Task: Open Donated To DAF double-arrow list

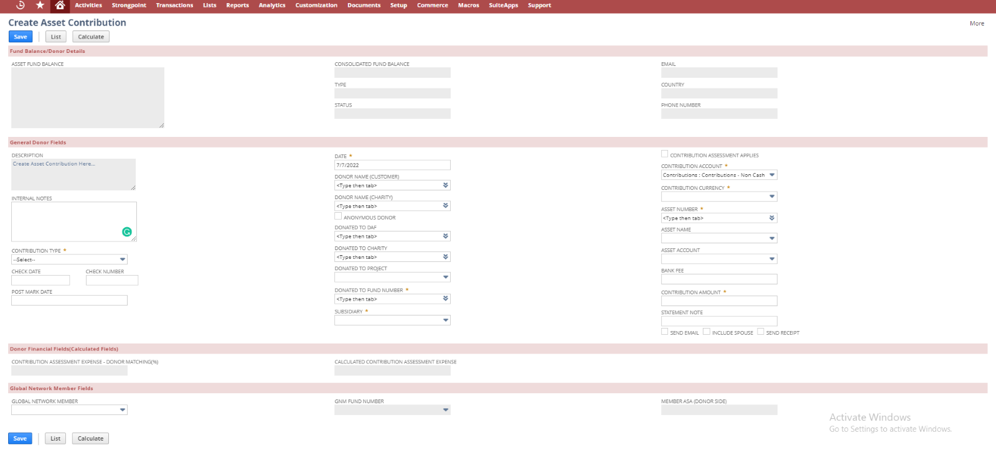Action: coord(446,236)
